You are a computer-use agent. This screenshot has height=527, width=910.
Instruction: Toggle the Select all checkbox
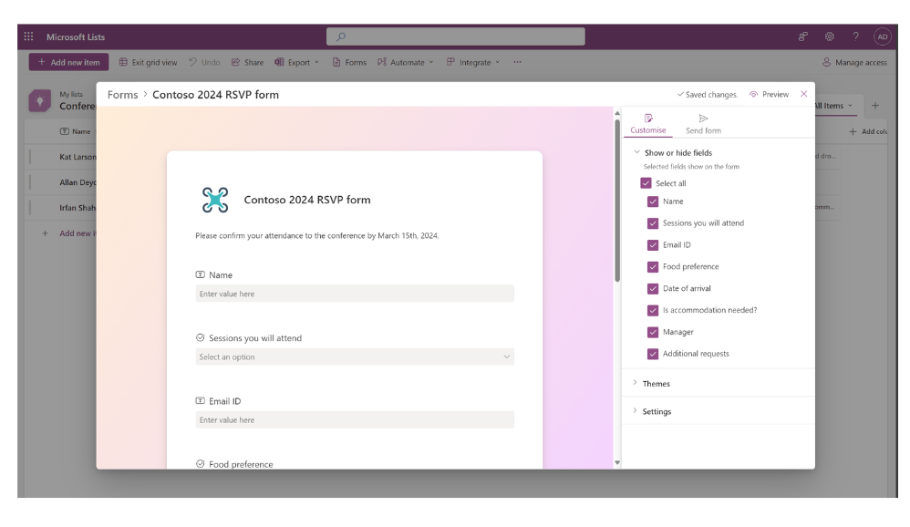(646, 183)
